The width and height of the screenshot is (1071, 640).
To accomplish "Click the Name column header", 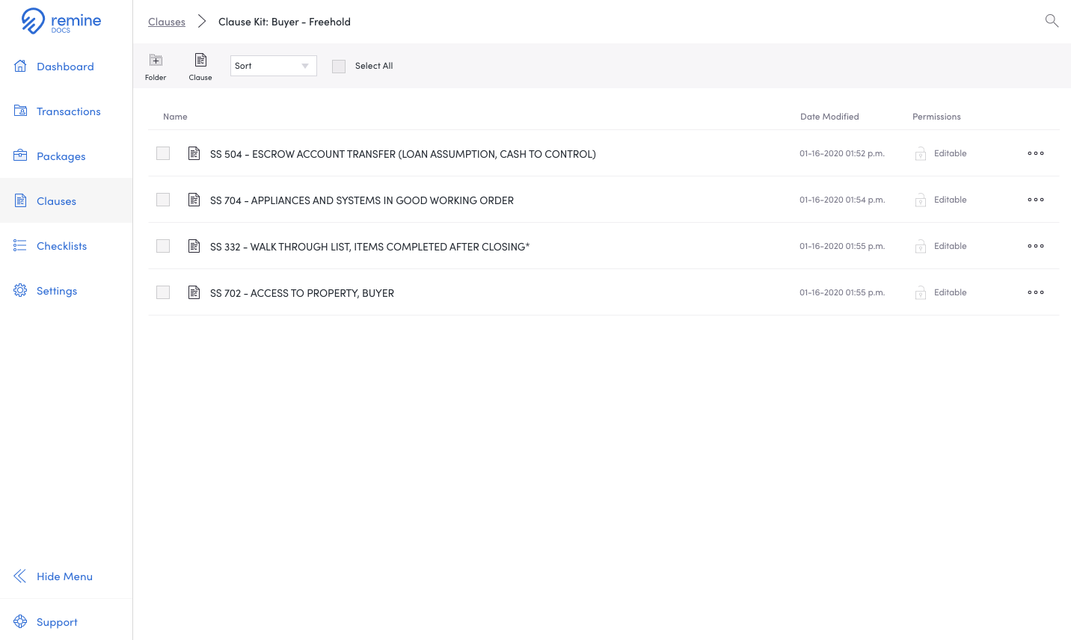I will point(175,117).
